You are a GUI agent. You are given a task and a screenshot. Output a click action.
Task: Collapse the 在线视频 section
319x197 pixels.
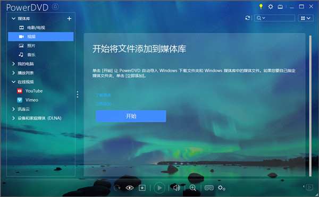click(13, 82)
